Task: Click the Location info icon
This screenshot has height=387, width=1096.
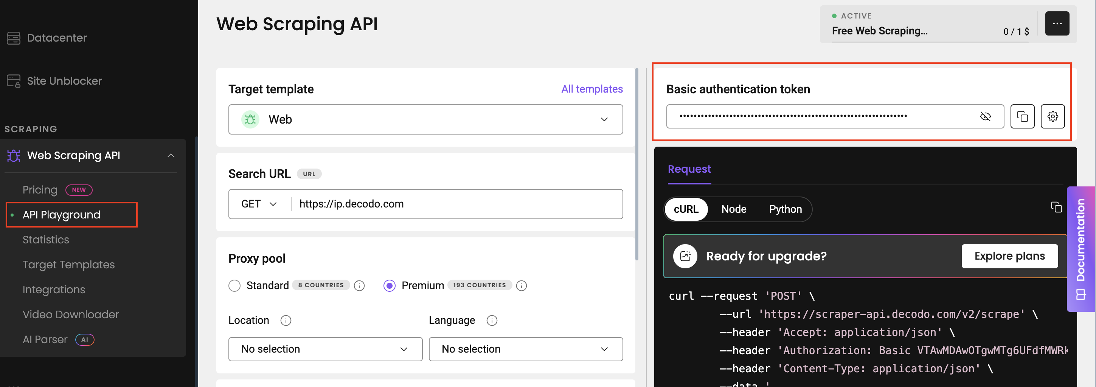Action: click(286, 320)
